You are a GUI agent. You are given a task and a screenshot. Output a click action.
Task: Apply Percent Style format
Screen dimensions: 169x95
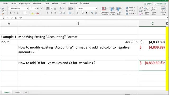click(83, 13)
